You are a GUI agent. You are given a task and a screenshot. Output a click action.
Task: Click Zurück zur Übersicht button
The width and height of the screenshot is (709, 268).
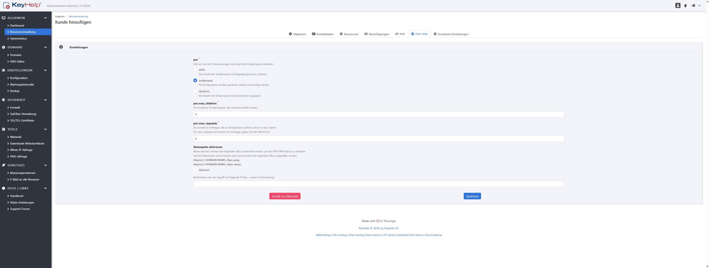pyautogui.click(x=285, y=196)
